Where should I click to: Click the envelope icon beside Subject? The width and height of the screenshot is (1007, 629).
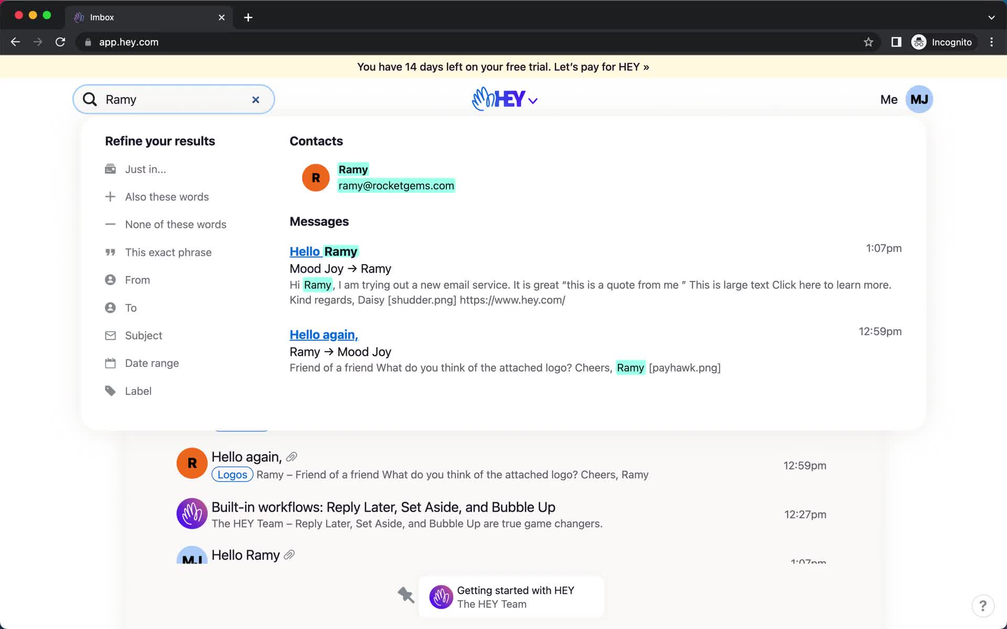point(110,335)
